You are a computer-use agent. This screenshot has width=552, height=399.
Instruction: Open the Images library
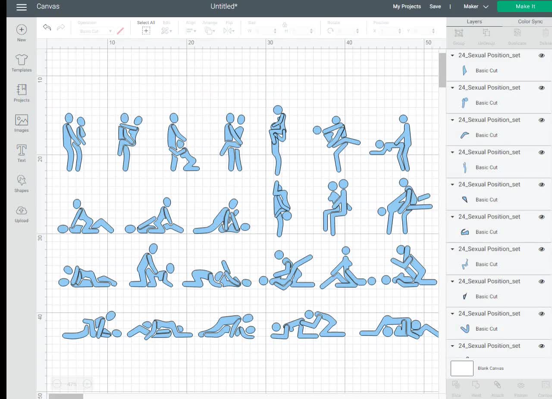tap(22, 123)
